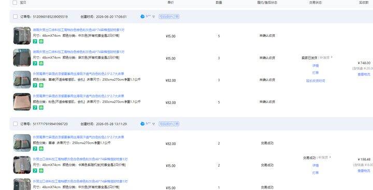Click 交易成功 status on the khaki pillowcase row
The height and width of the screenshot is (190, 373).
pos(267,165)
